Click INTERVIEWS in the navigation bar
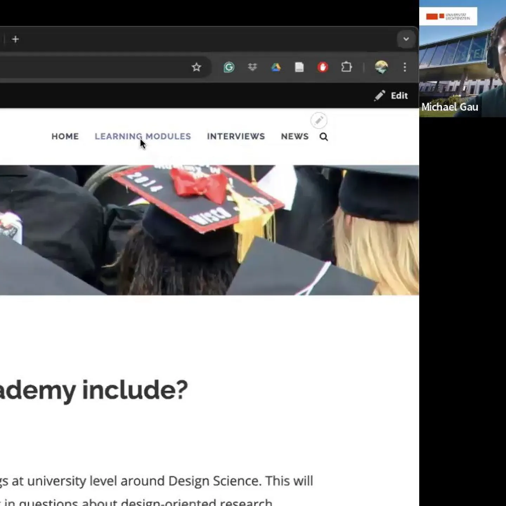506x506 pixels. pos(236,136)
